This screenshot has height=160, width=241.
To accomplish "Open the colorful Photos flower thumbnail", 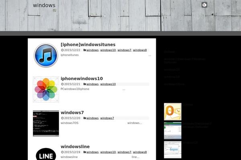I will pos(46,89).
